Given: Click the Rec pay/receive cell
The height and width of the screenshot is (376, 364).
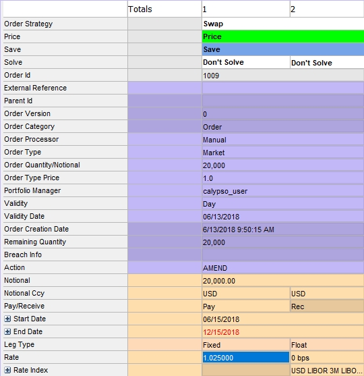Looking at the screenshot, I should coord(327,306).
